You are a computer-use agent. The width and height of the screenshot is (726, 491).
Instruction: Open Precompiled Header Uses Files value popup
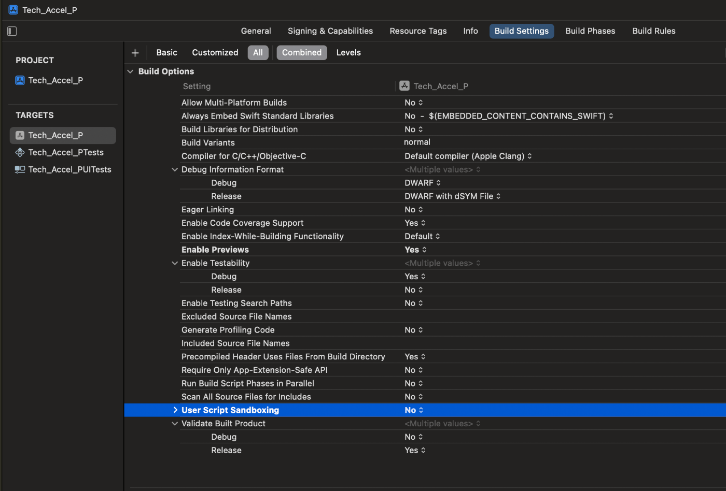pos(415,357)
